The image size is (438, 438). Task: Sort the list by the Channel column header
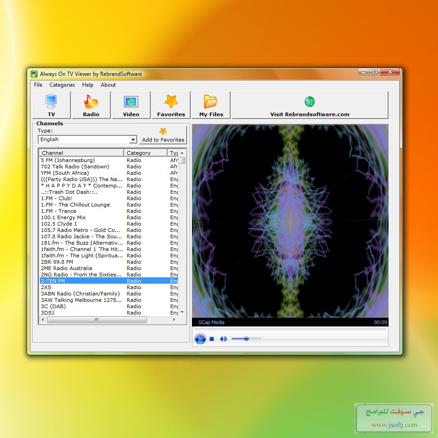point(81,153)
